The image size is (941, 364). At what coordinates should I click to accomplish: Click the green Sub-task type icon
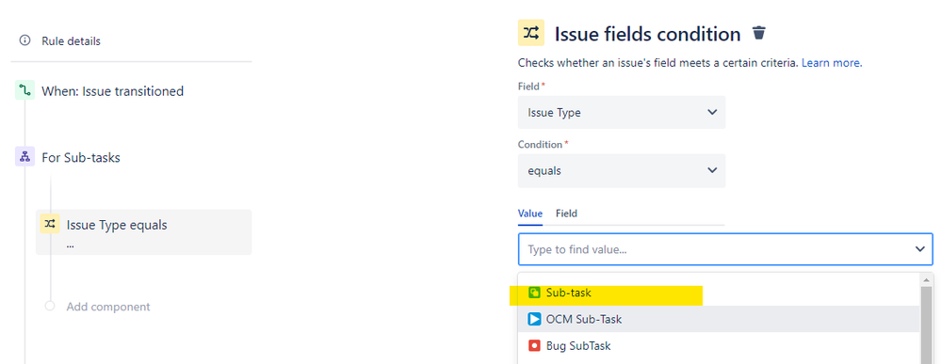(x=534, y=293)
